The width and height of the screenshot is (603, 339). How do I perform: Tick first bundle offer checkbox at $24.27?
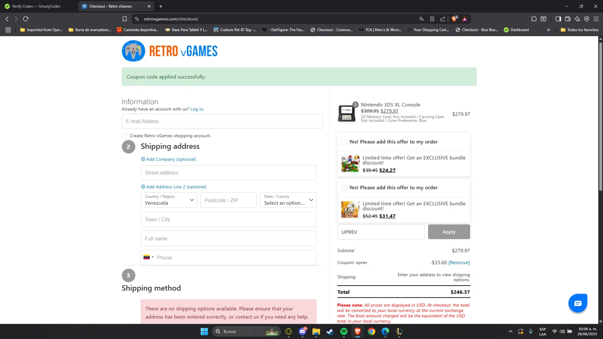click(x=344, y=142)
